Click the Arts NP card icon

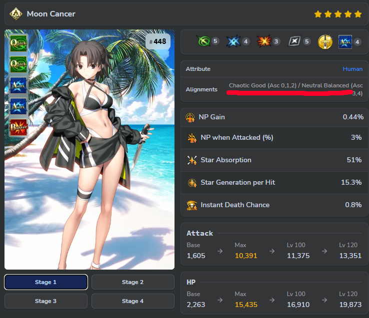click(x=345, y=42)
